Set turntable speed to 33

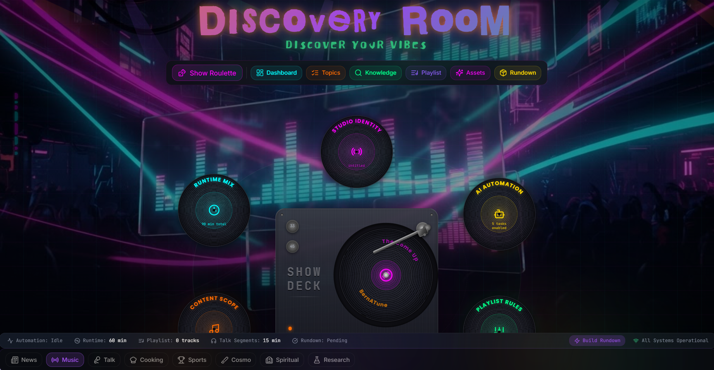click(292, 226)
